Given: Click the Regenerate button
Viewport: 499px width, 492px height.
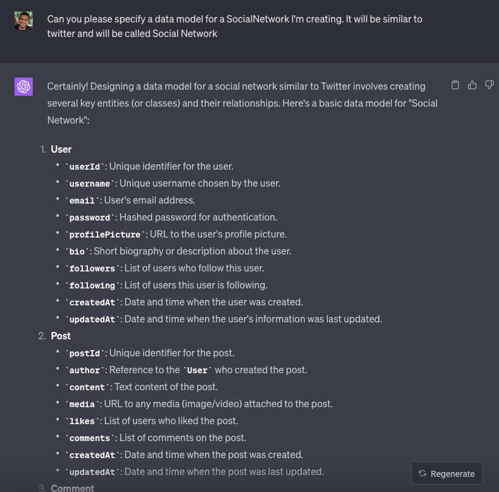Looking at the screenshot, I should [x=446, y=473].
